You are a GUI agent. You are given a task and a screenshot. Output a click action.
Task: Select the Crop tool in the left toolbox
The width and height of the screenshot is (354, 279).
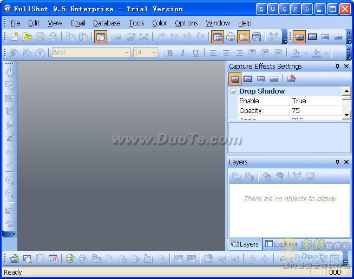pos(10,111)
